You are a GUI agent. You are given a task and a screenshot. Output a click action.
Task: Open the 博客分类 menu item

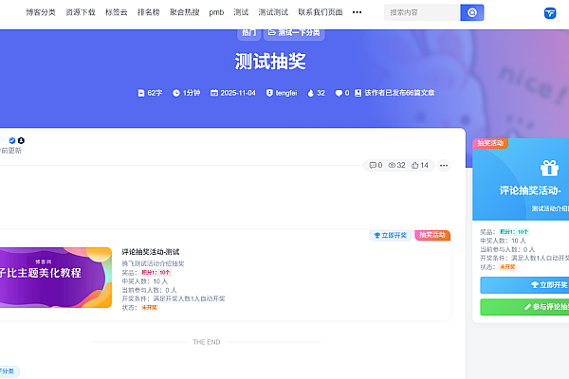click(41, 12)
